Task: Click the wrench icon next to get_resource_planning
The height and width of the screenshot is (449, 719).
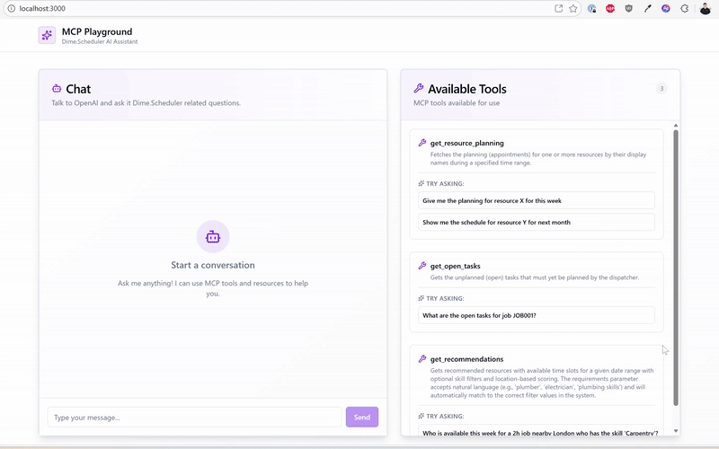Action: (x=422, y=143)
